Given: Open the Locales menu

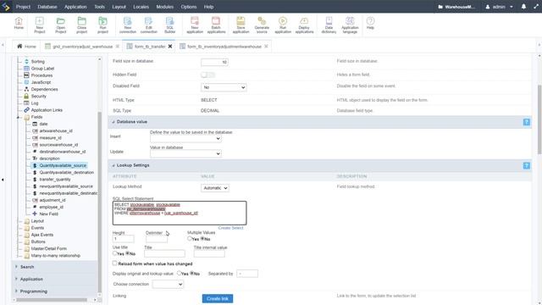Looking at the screenshot, I should coord(141,7).
